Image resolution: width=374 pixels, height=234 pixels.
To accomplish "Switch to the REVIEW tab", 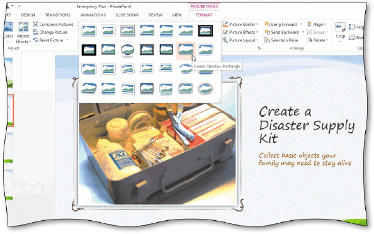I will [x=156, y=15].
